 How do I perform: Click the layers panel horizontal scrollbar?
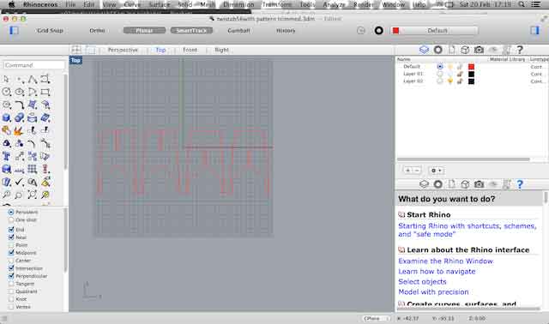pos(463,159)
